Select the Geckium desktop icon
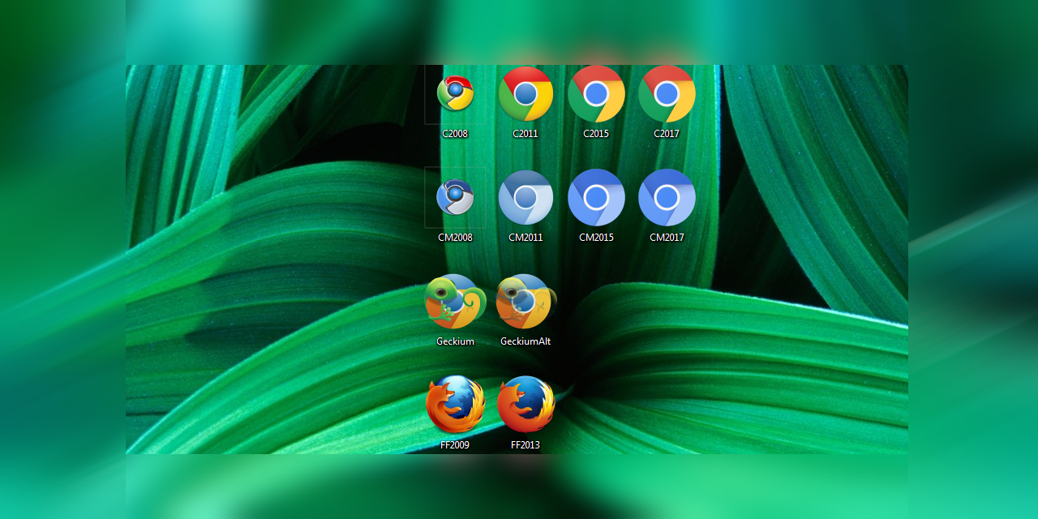The image size is (1038, 519). (x=455, y=300)
